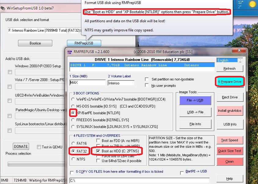Screen dimensions: 258x184
Task: Choose NTFS filesystem
Action: point(73,159)
